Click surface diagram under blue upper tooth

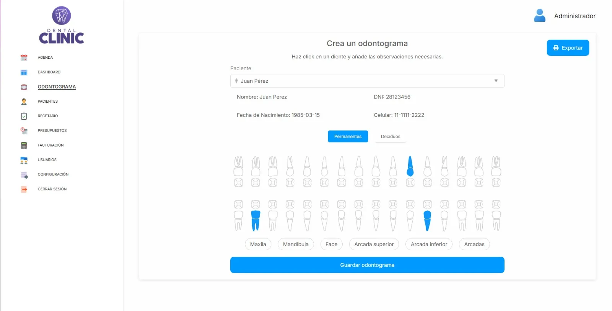click(410, 183)
